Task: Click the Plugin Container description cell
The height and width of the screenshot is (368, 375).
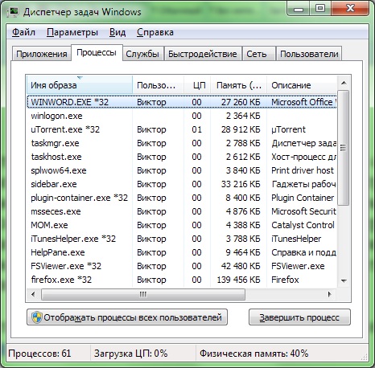Action: pos(303,198)
